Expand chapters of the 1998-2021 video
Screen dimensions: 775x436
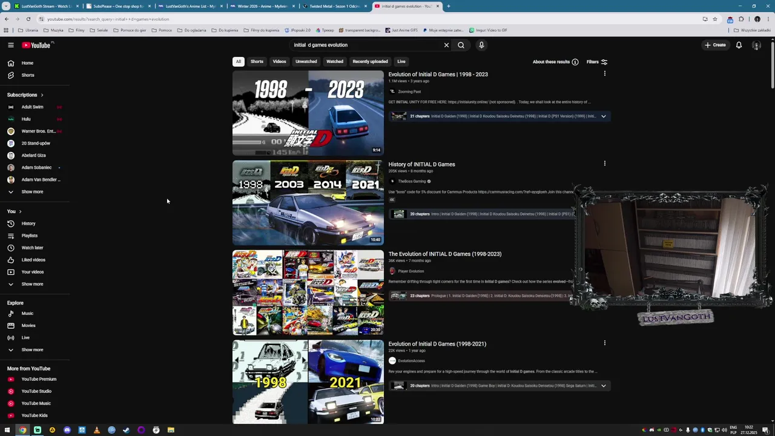click(x=603, y=386)
